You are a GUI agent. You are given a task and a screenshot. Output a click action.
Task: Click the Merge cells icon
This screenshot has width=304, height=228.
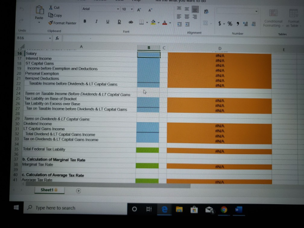(205, 23)
